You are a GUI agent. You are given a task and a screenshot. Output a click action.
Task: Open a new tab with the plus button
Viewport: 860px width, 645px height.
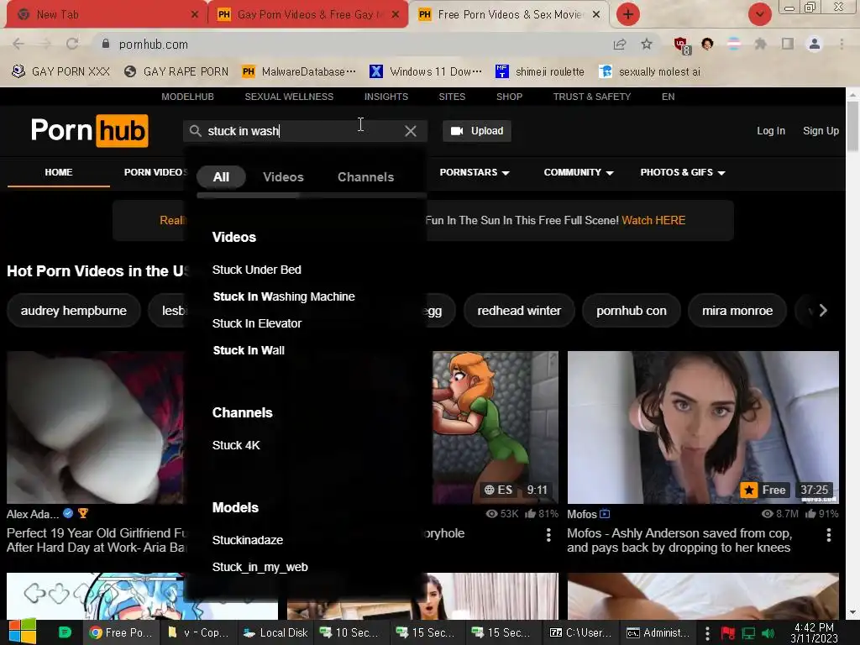(x=628, y=14)
